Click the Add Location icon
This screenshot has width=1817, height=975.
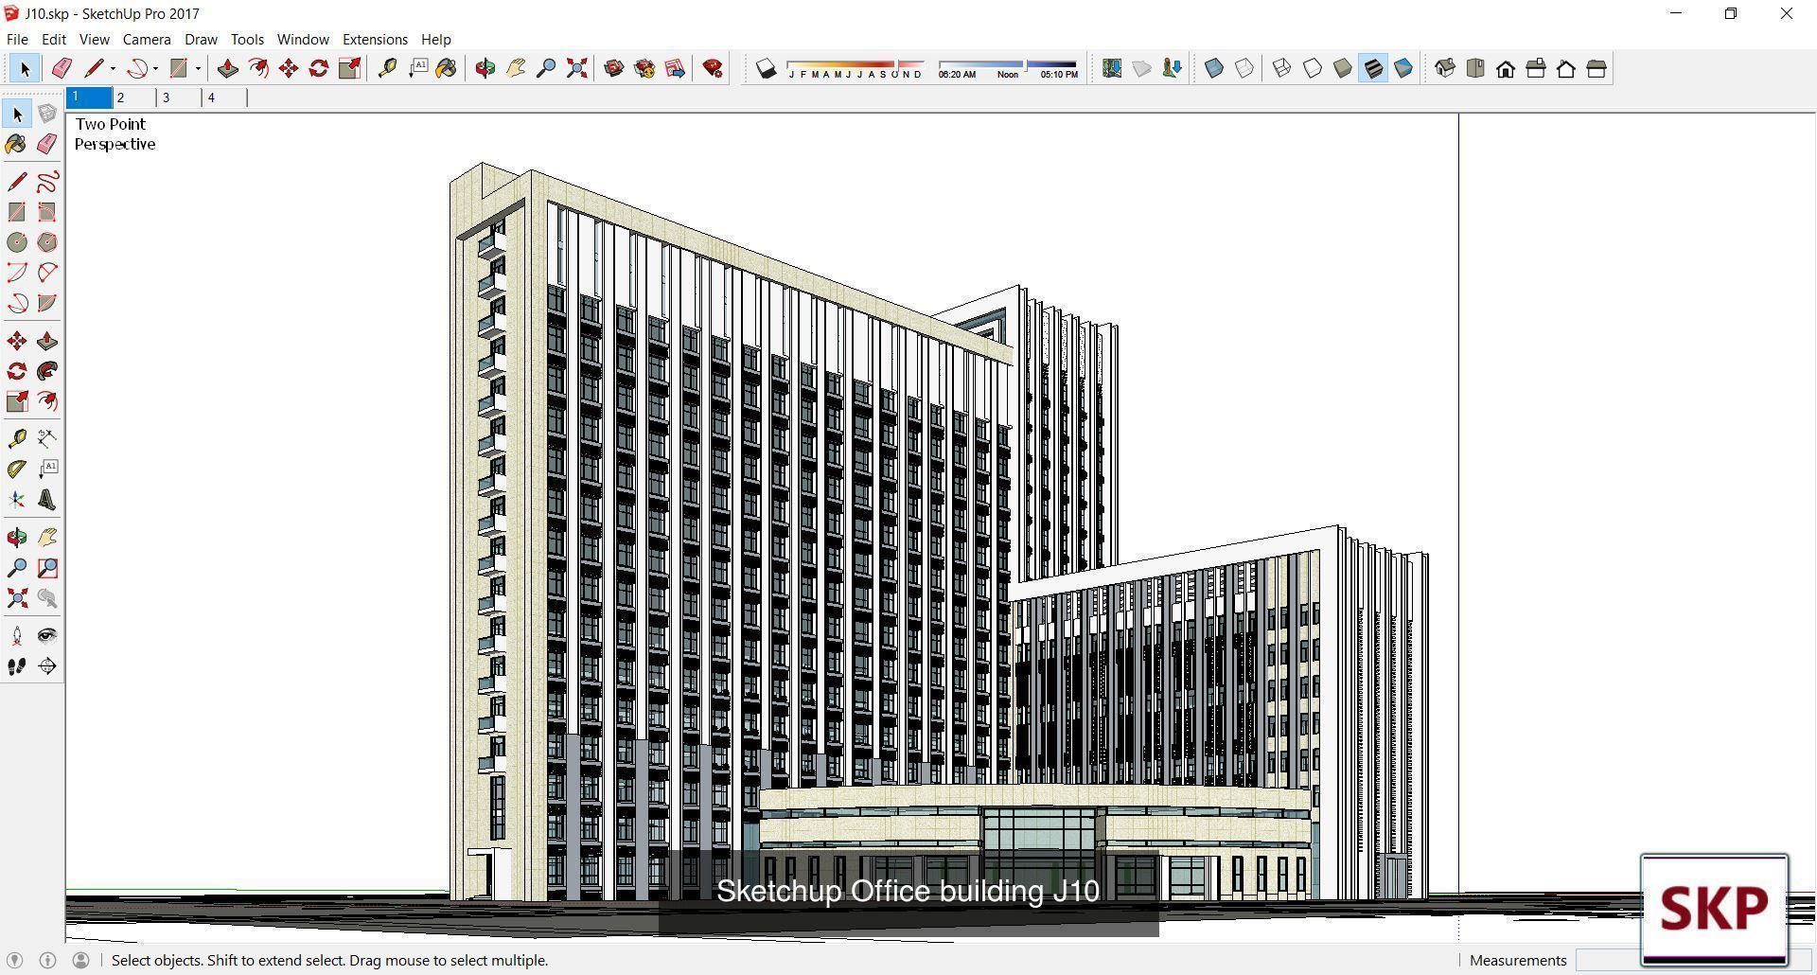[1112, 68]
